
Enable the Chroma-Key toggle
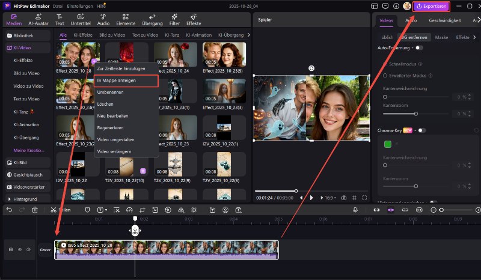tap(422, 130)
